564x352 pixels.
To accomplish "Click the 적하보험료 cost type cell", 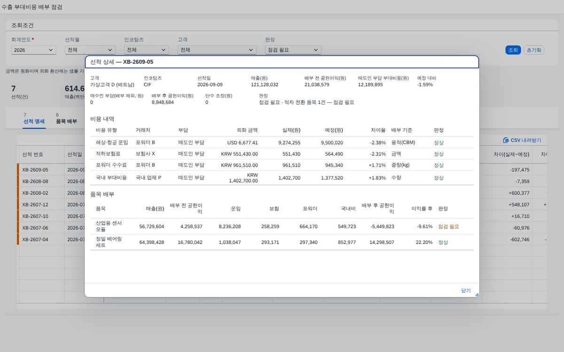I will pos(108,154).
